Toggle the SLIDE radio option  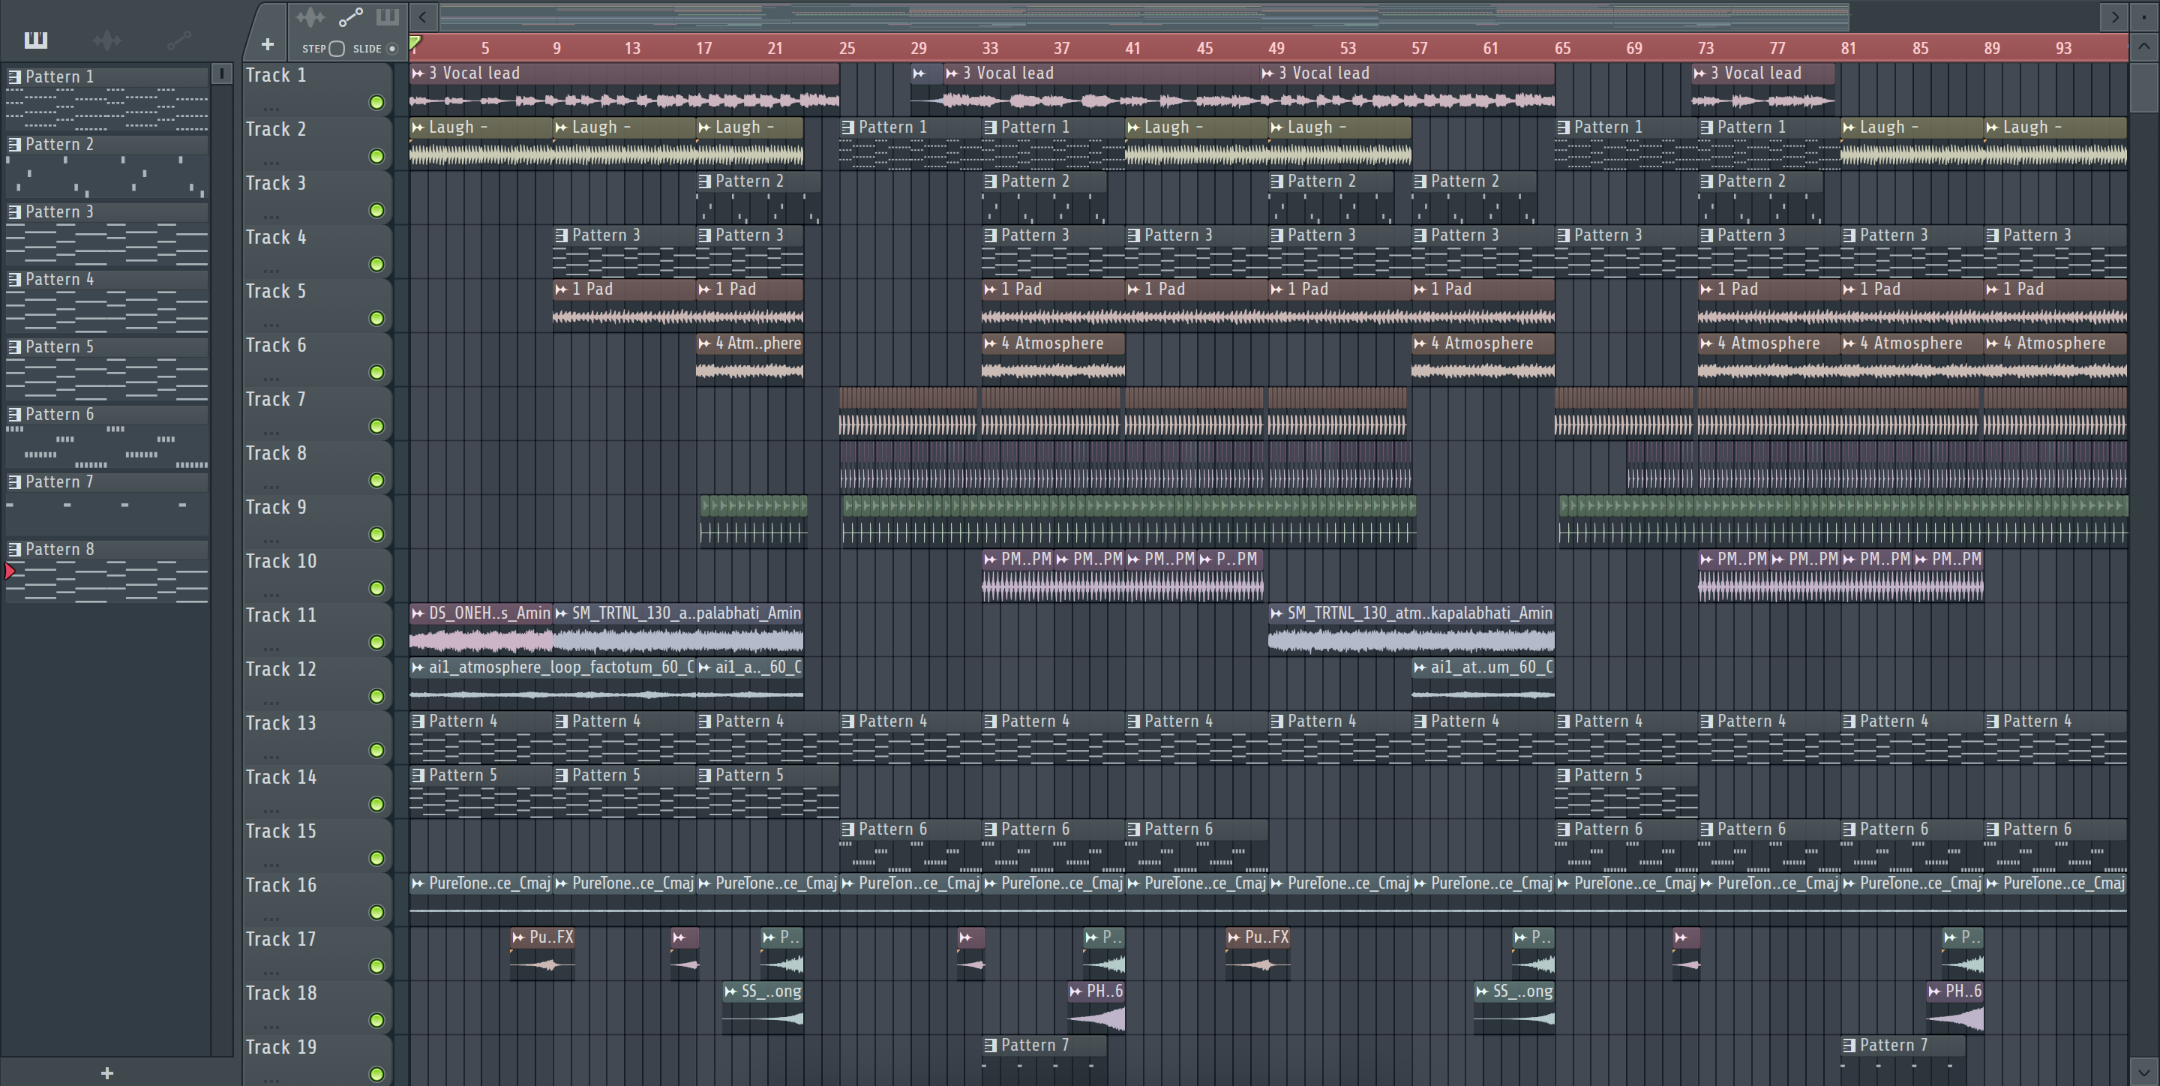[391, 49]
